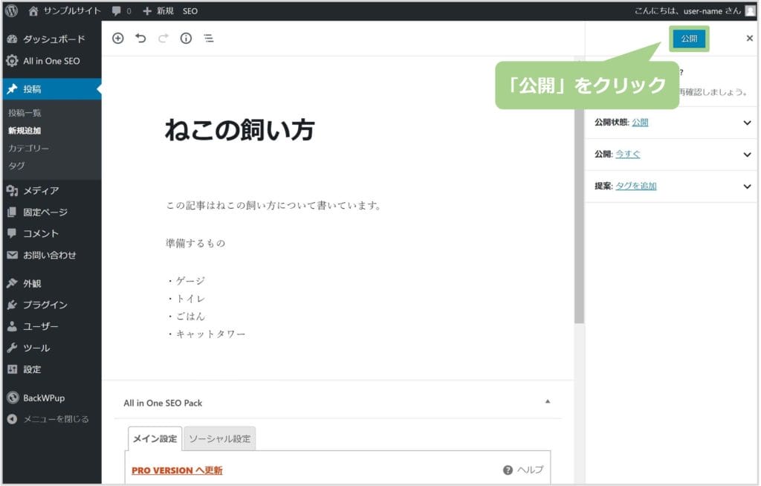
Task: Click the blue 公開 publish button
Action: pos(689,39)
